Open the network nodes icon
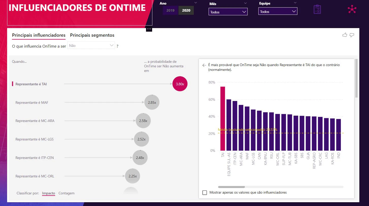The image size is (369, 206). click(352, 9)
